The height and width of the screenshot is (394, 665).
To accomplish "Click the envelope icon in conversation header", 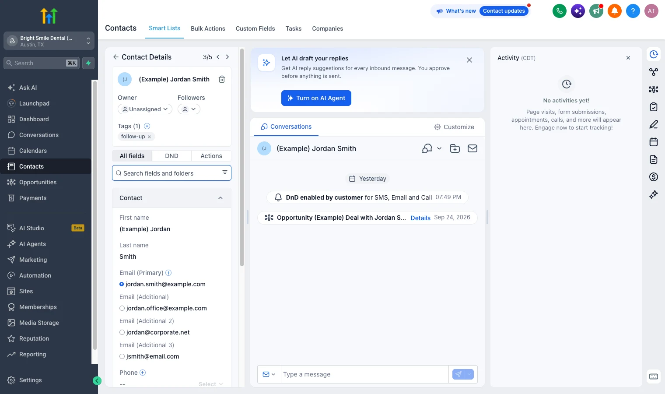I will [x=472, y=148].
